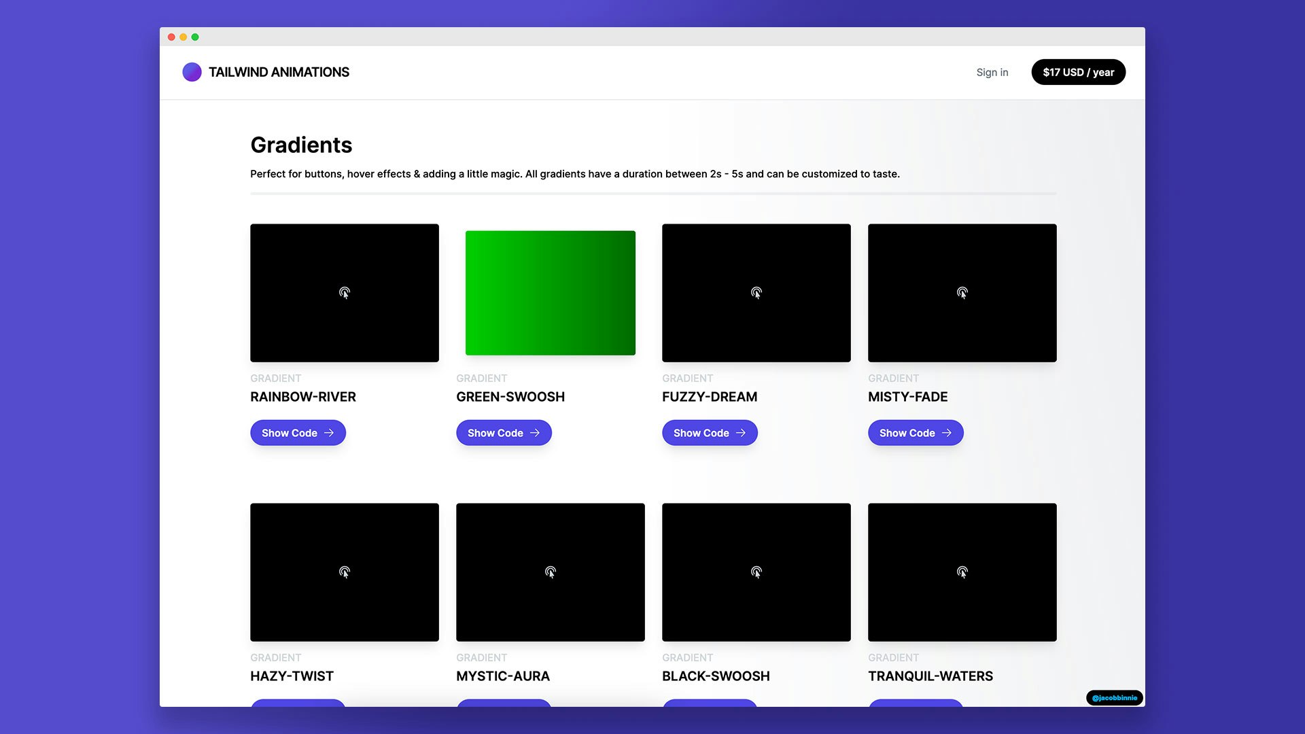Click the Green-Swoosh gradient preview
This screenshot has width=1305, height=734.
(551, 293)
